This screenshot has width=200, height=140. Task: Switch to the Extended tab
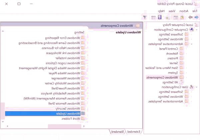(x=134, y=132)
